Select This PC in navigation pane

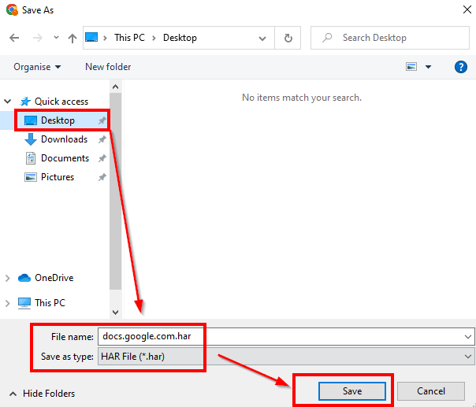tap(50, 302)
